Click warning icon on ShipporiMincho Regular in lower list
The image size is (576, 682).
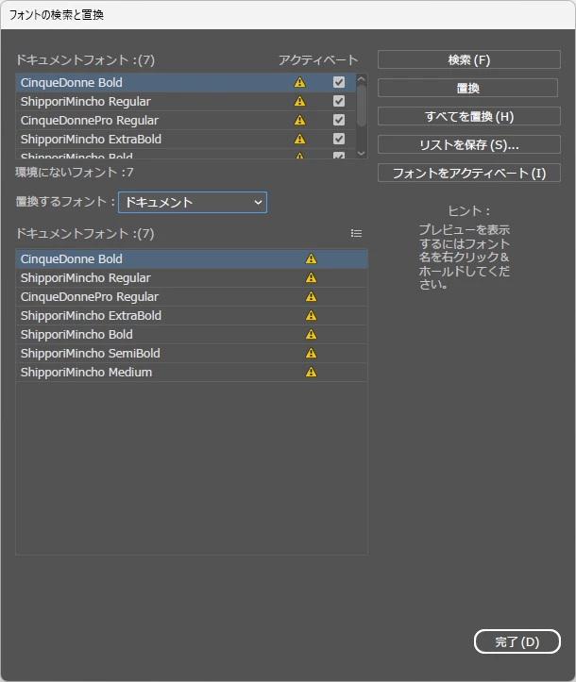[311, 277]
